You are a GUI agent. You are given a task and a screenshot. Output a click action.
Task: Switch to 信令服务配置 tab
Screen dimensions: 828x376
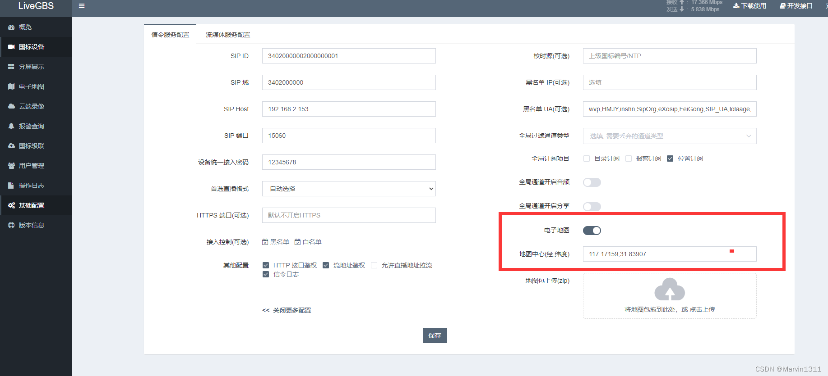point(170,35)
